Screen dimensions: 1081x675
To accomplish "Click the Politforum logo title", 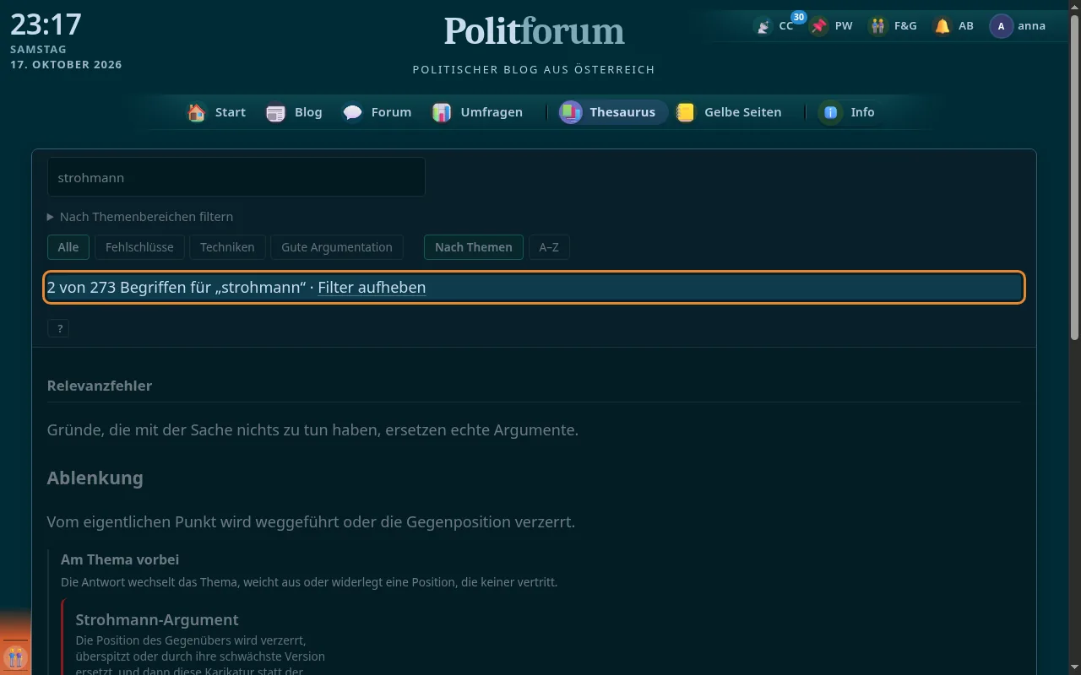I will tap(534, 32).
